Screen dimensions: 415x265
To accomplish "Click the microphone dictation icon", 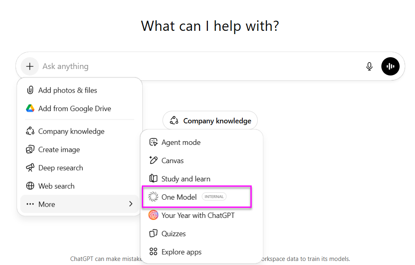I will [369, 66].
